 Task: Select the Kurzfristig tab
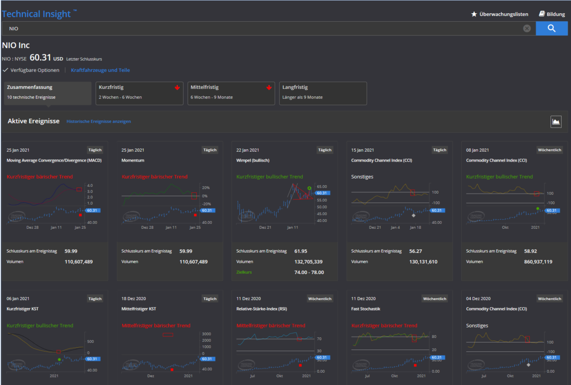(x=140, y=93)
